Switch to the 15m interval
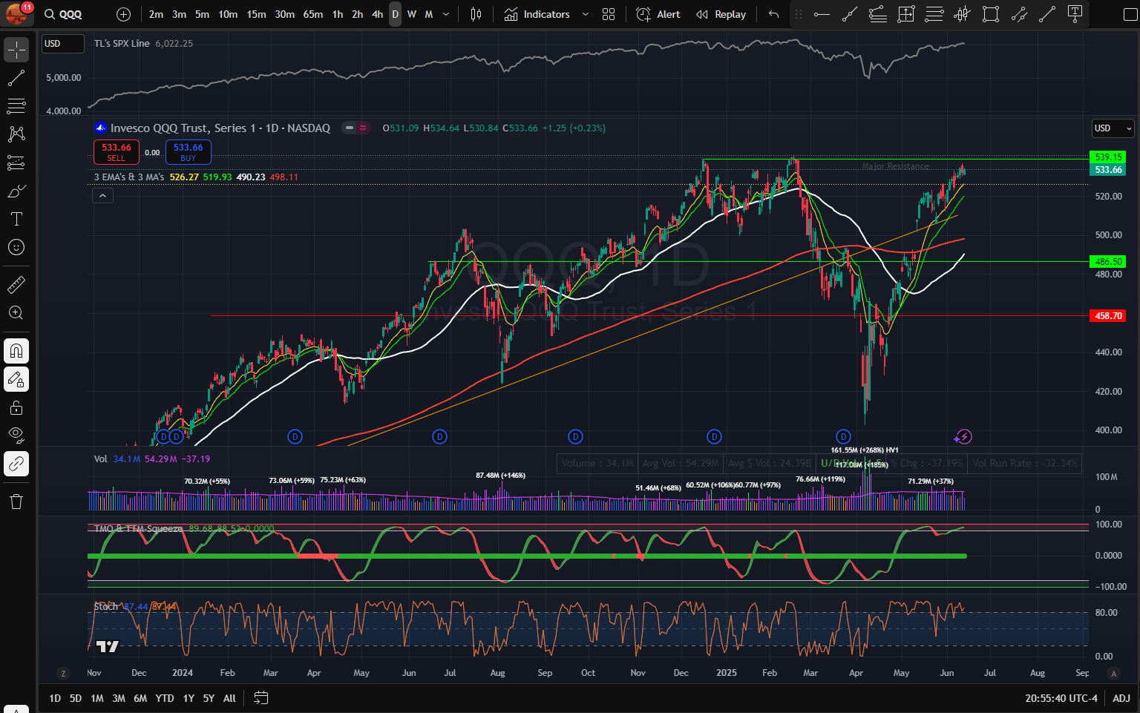 [x=256, y=14]
